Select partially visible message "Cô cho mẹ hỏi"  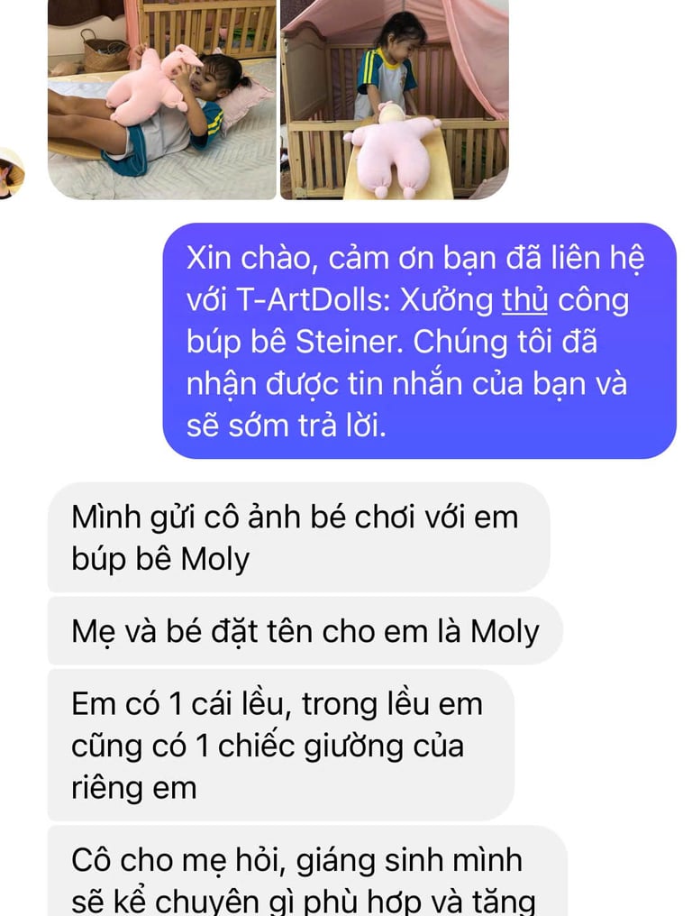[307, 870]
